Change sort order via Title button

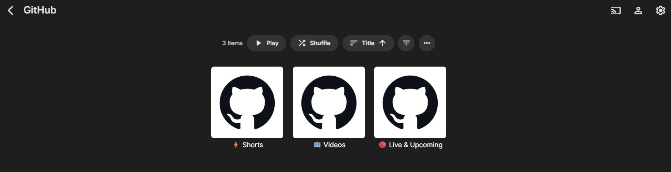[x=368, y=43]
